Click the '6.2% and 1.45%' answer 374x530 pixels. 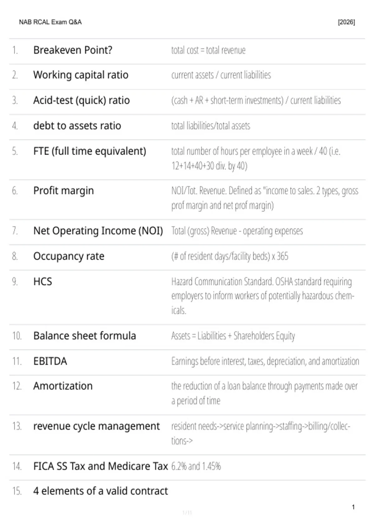[196, 466]
